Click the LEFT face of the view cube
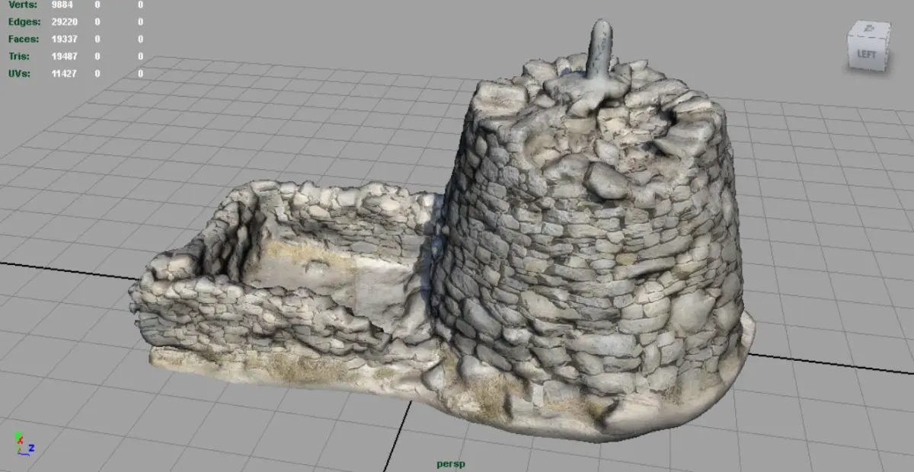 (866, 54)
